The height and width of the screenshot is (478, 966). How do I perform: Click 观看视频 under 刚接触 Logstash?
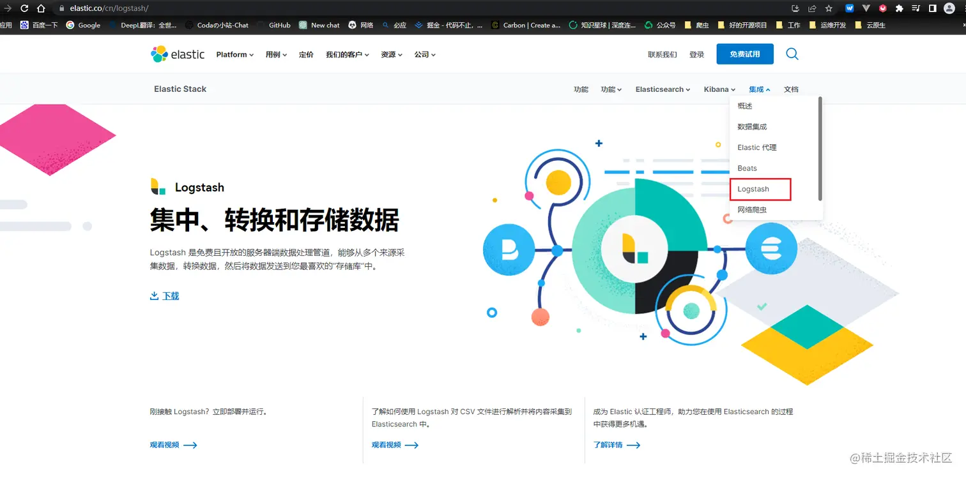click(173, 445)
